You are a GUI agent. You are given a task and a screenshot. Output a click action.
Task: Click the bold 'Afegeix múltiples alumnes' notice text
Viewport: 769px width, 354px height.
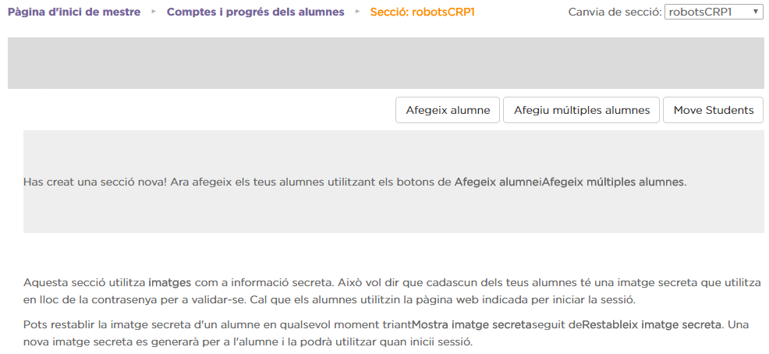pos(612,182)
